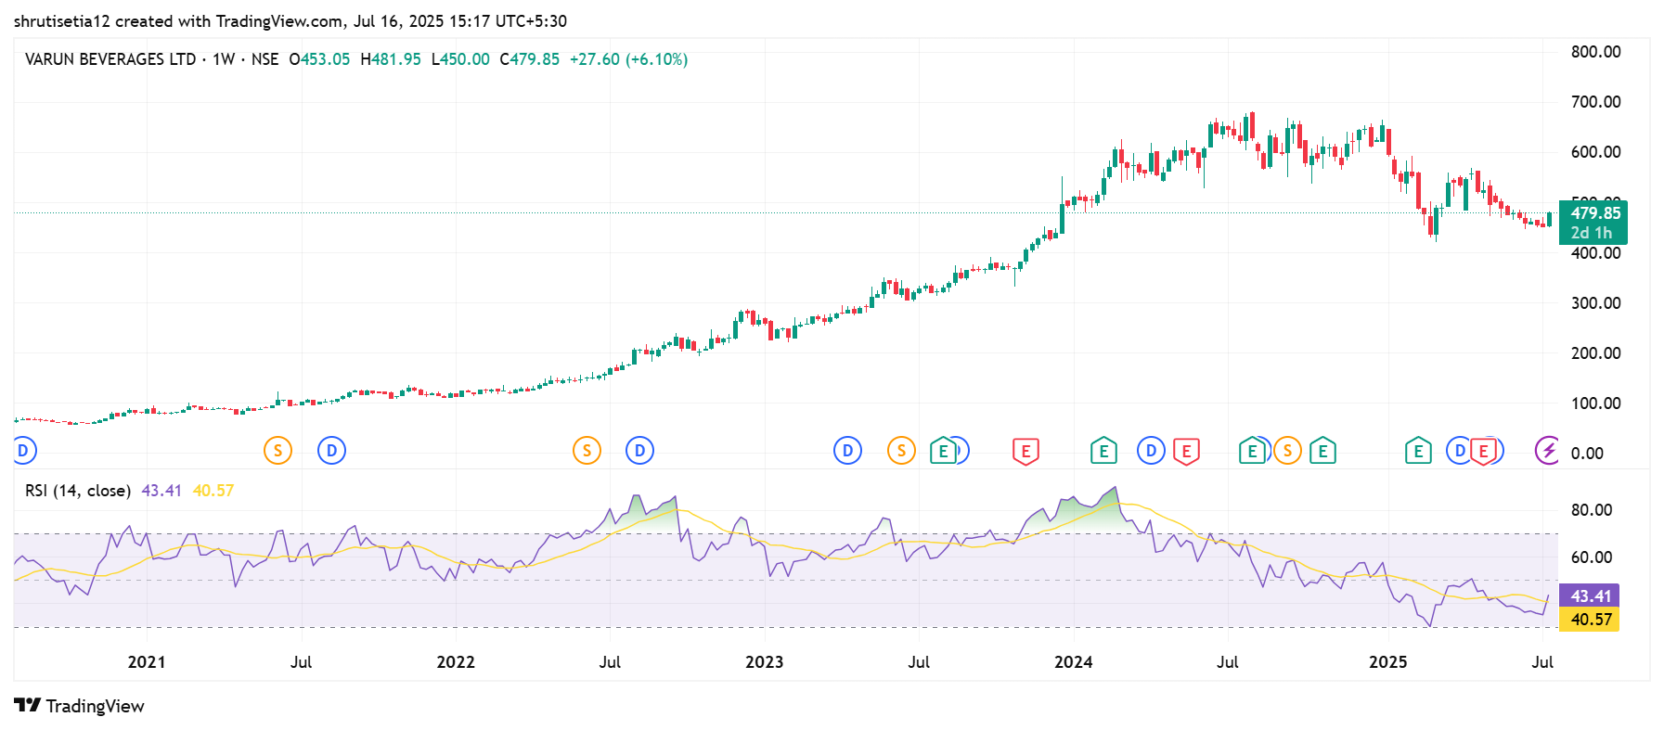
Task: Click blue D dividend marker in early 2023
Action: (847, 451)
